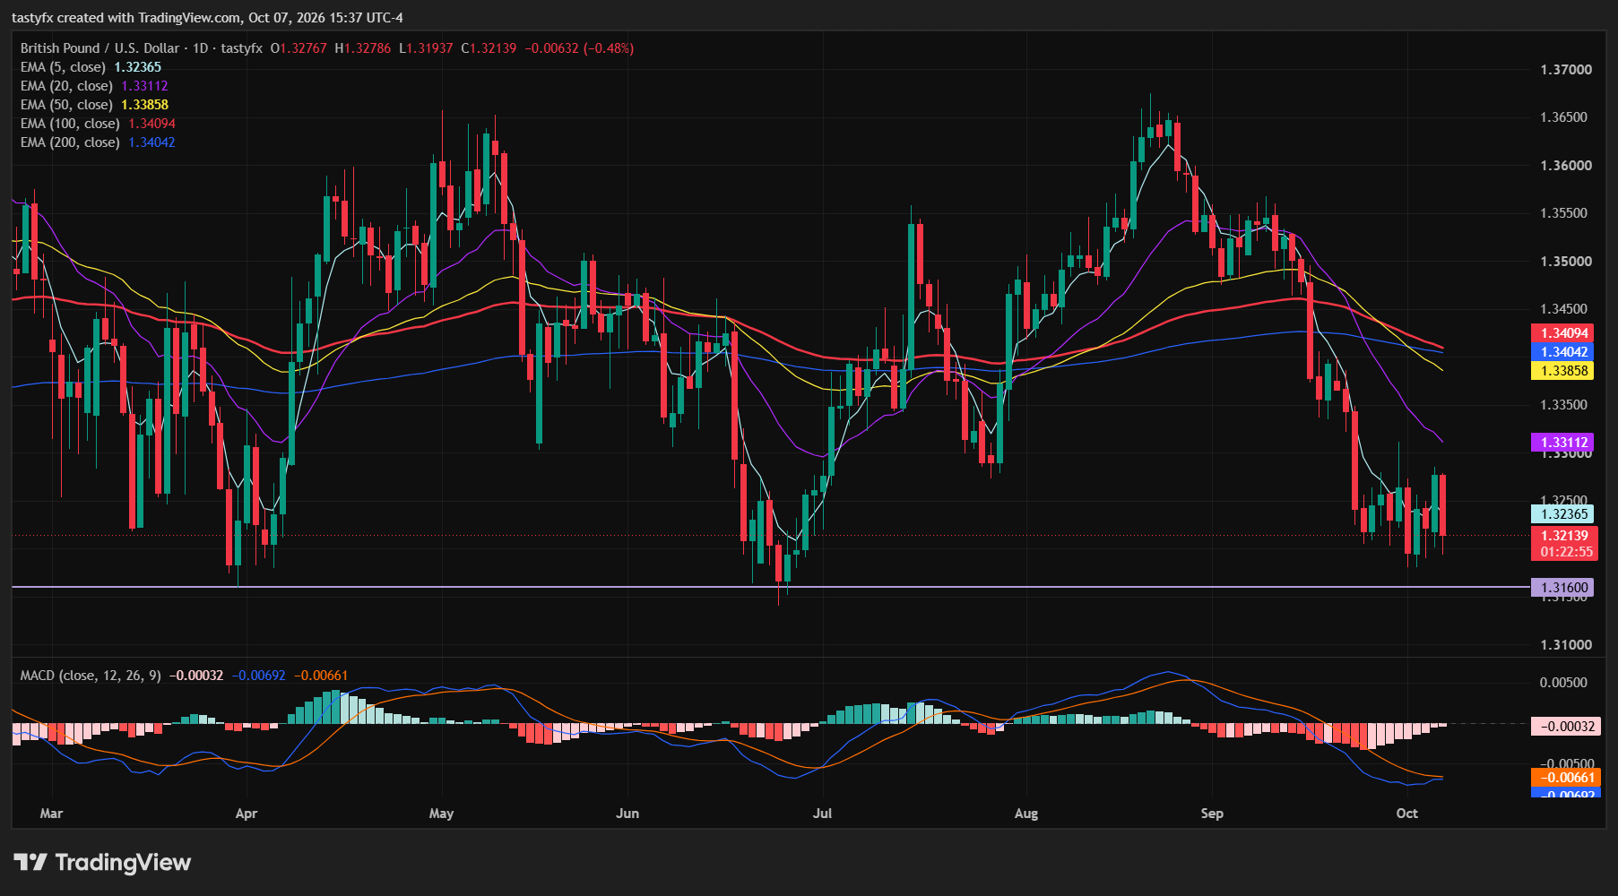Click the British Pound / U.S. Dollar title
Viewport: 1618px width, 896px height.
[x=100, y=48]
